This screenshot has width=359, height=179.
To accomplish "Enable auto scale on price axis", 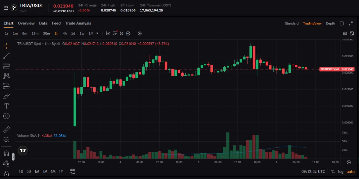I will [351, 171].
